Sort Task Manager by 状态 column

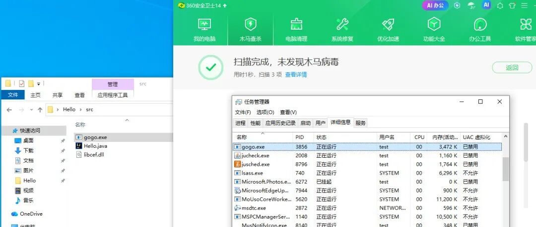[x=345, y=137]
